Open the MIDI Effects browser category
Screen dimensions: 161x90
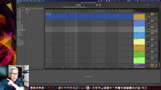[x=21, y=27]
